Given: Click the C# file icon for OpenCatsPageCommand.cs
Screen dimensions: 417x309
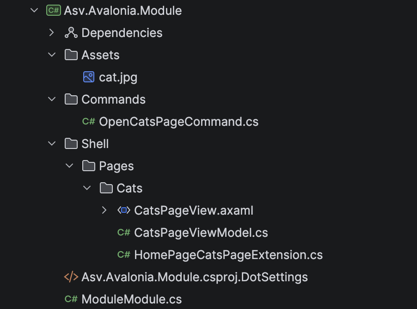Looking at the screenshot, I should tap(89, 121).
